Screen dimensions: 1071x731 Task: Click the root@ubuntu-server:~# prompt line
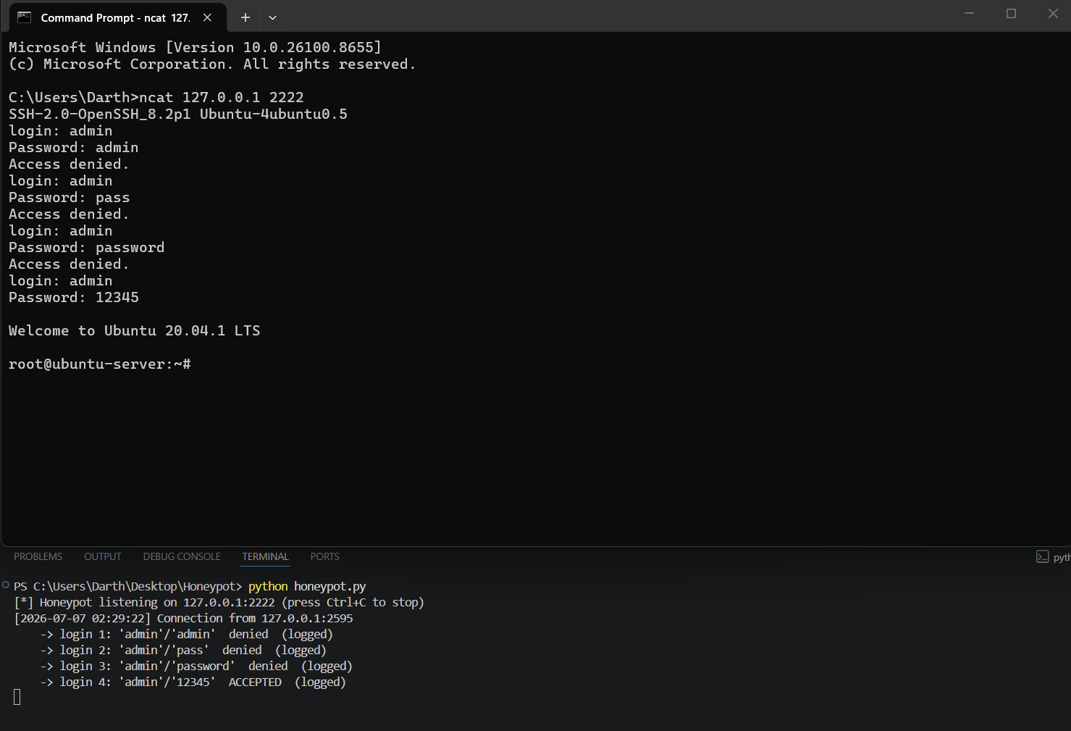point(100,364)
